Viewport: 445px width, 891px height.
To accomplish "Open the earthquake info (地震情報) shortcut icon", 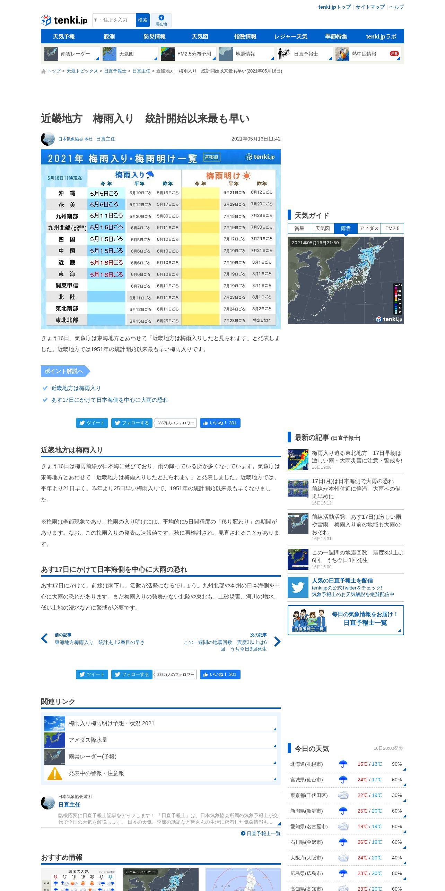I will pos(226,54).
